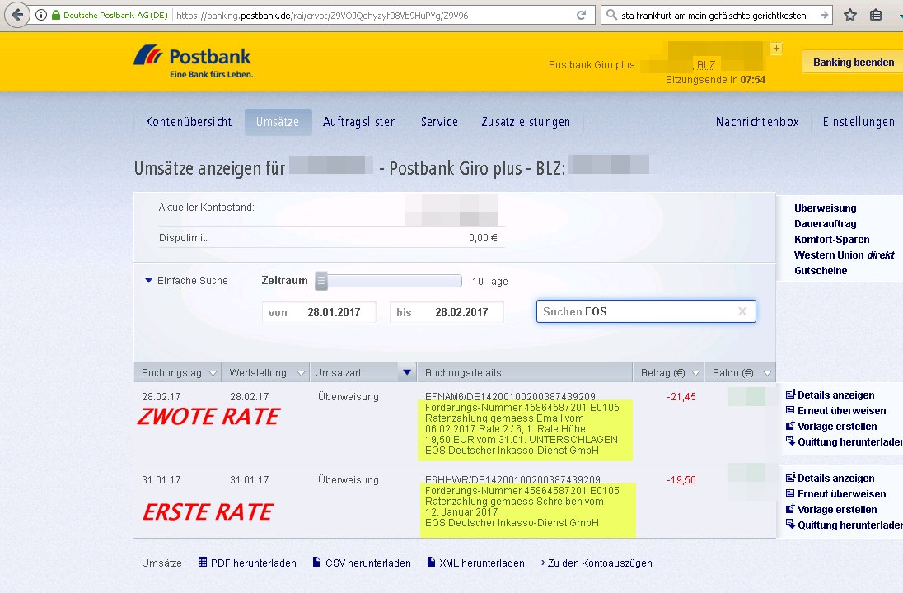Click the Buchungsdetails column header
903x593 pixels.
(x=525, y=372)
